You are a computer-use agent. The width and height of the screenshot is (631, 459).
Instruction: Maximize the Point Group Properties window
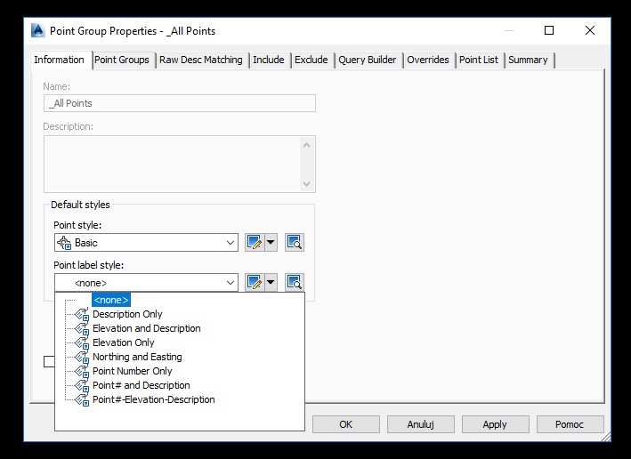[x=549, y=30]
